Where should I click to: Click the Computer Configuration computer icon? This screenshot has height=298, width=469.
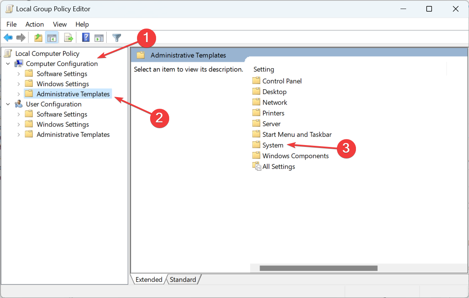[x=19, y=64]
